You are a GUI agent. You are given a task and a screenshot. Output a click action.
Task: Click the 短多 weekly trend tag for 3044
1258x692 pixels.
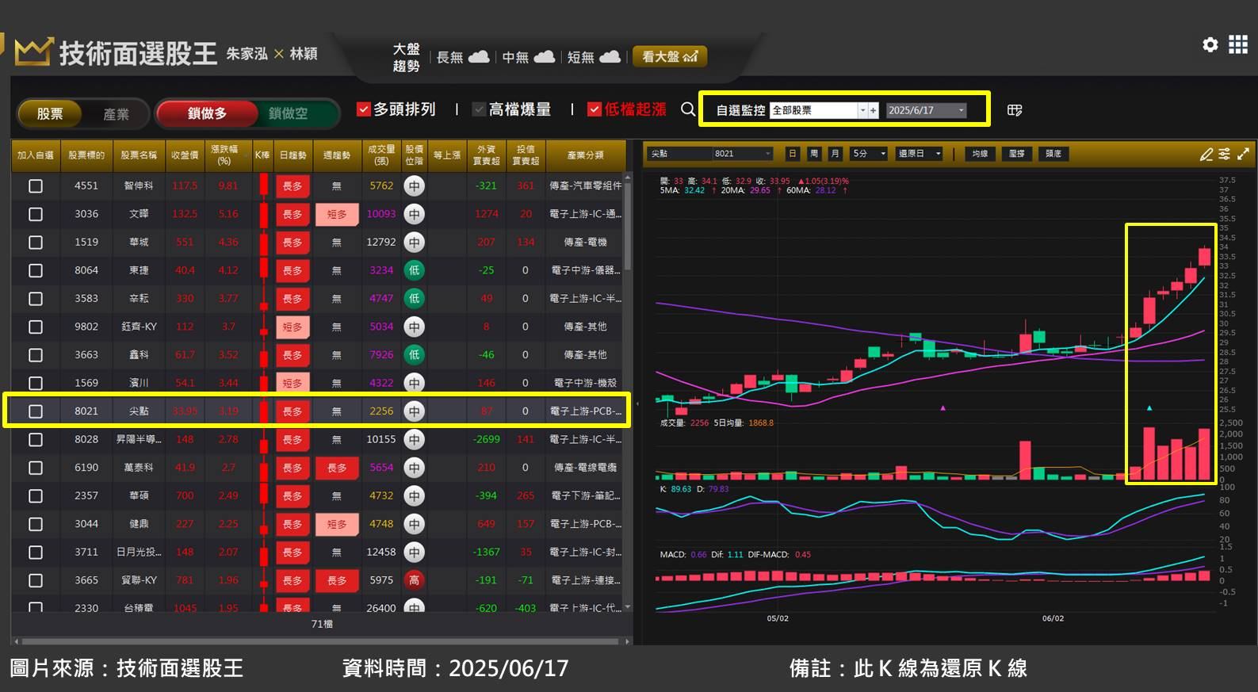(337, 524)
